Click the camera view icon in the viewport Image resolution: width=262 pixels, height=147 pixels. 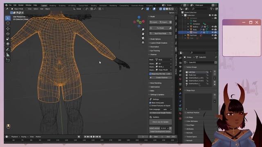(x=143, y=38)
